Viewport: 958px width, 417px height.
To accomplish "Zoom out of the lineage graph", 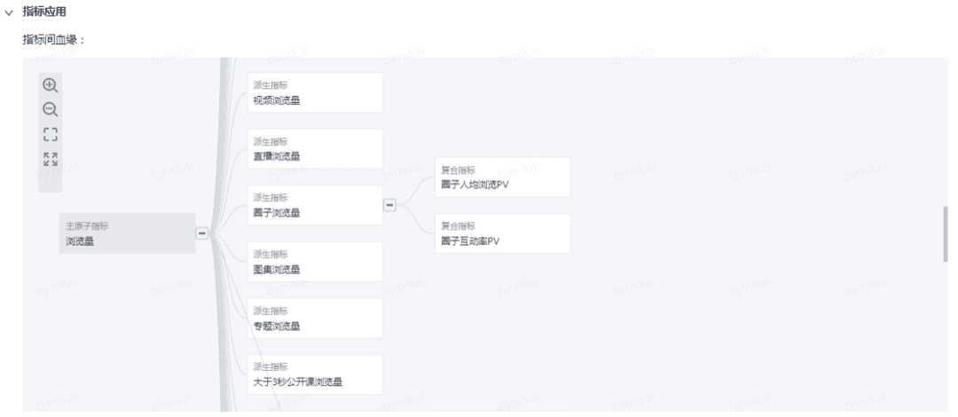I will click(x=50, y=110).
